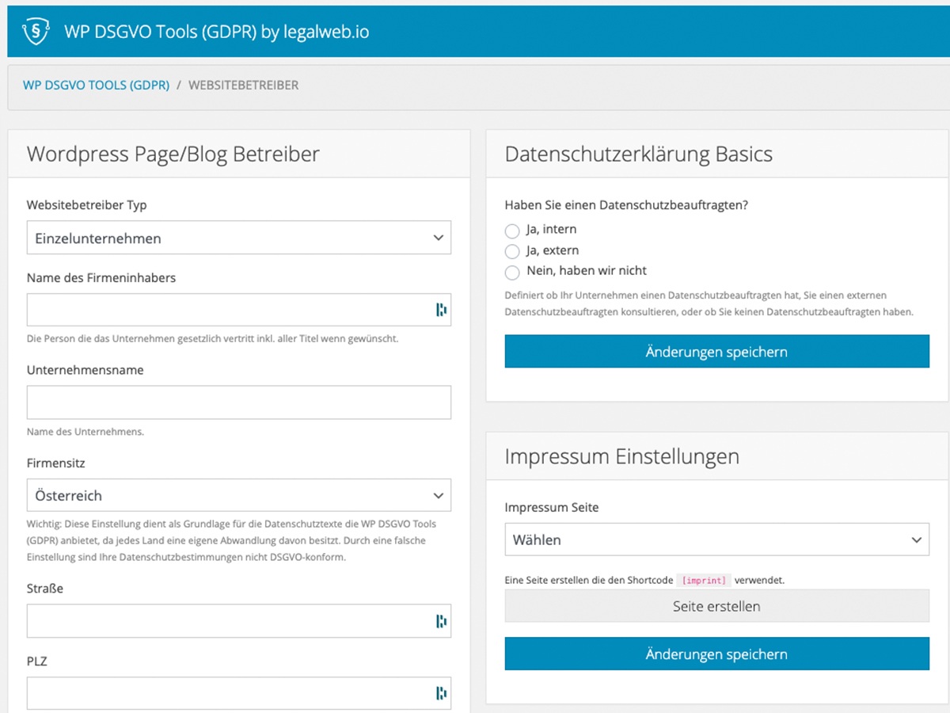Click the 'Seite erstellen' button
Screen dimensions: 950x713
[717, 606]
